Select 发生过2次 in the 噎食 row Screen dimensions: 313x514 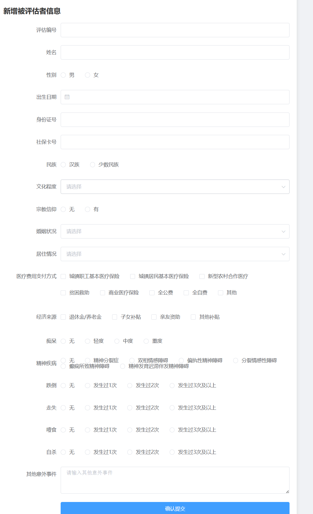click(130, 430)
